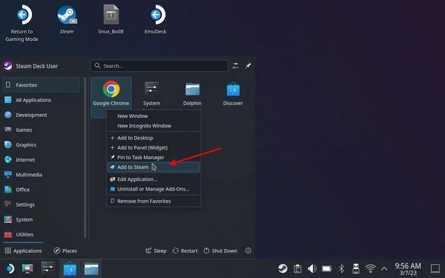Choose New Window from context menu
445x278 pixels.
point(154,116)
